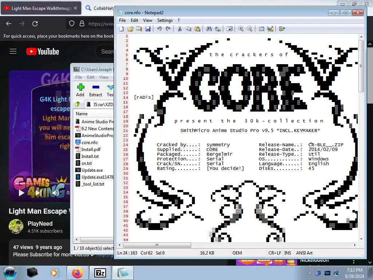Click the Extract button in 7-Zip
This screenshot has height=280, width=373.
(x=96, y=90)
